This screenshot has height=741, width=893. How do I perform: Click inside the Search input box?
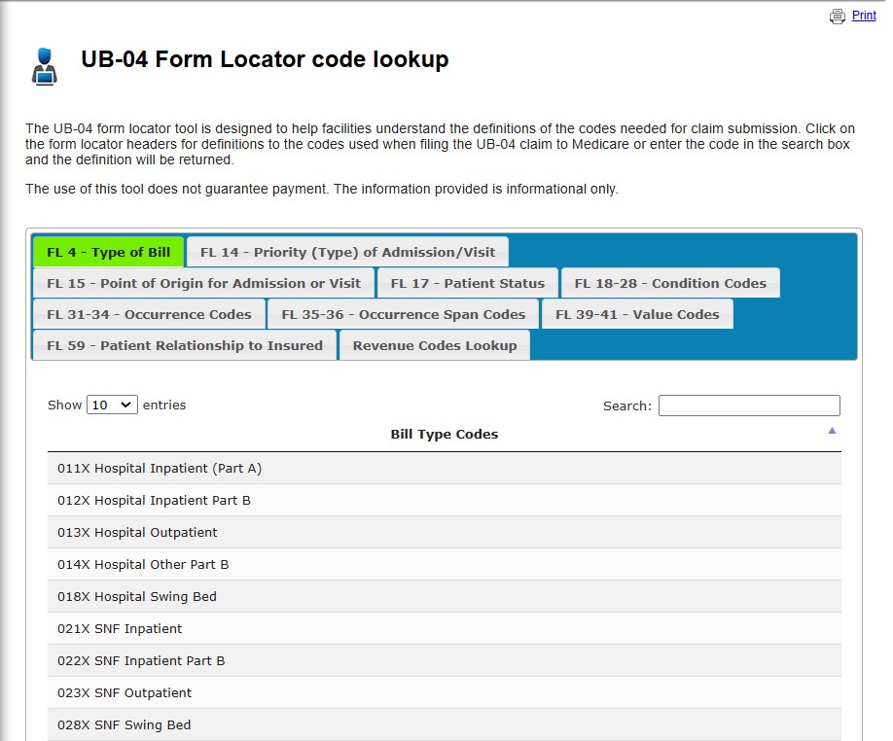(749, 405)
